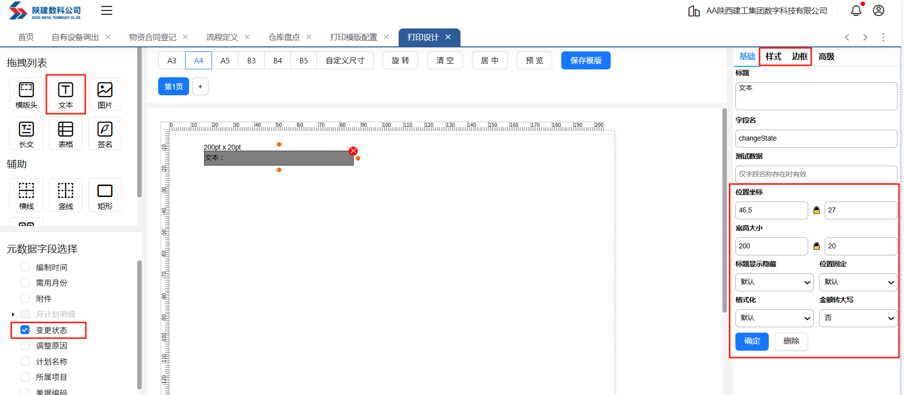
Task: Select A3 paper size
Action: (x=172, y=60)
